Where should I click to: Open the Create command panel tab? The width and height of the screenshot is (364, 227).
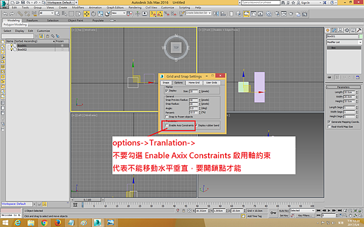tap(328, 30)
